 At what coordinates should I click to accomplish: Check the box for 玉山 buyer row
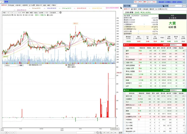pos(124,57)
